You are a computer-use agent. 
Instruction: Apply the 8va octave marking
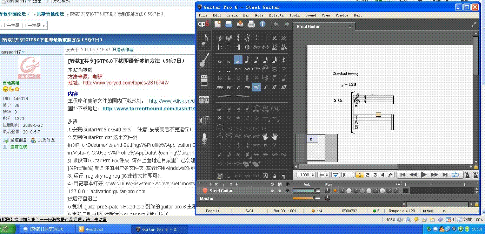coord(256,47)
